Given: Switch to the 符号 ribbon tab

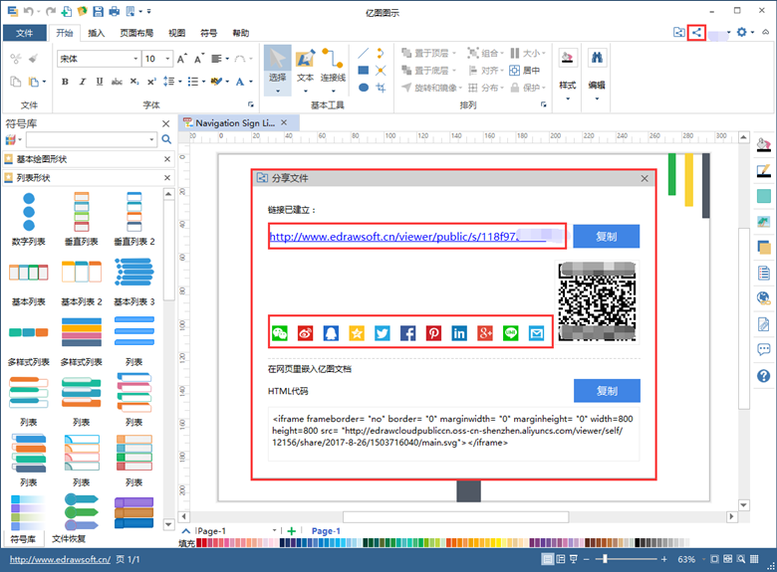Looking at the screenshot, I should (x=208, y=33).
